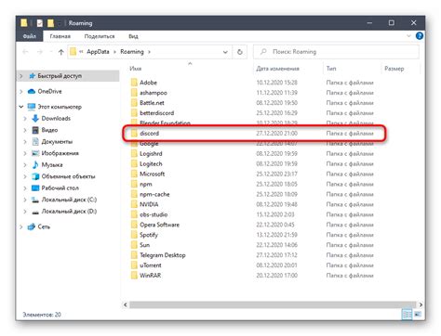Switch to large icons view in status bar
The image size is (441, 336).
click(418, 315)
